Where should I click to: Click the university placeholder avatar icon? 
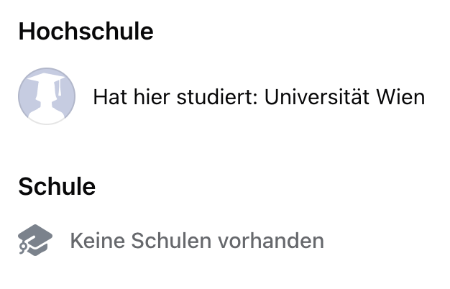[47, 96]
